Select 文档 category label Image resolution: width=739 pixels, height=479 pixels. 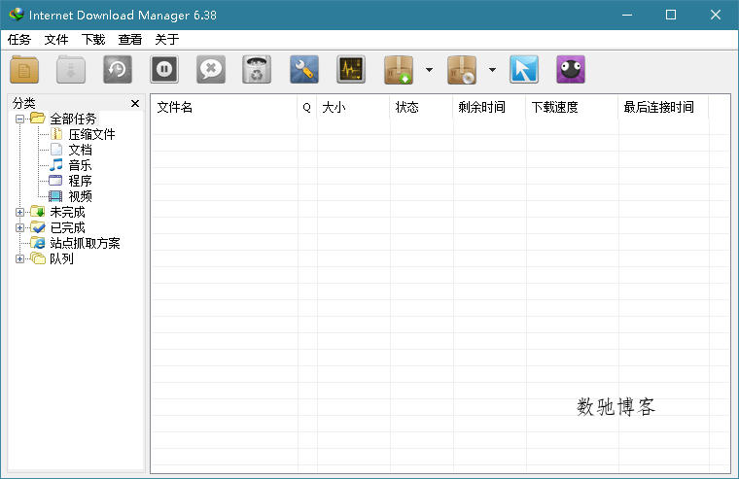pyautogui.click(x=80, y=150)
